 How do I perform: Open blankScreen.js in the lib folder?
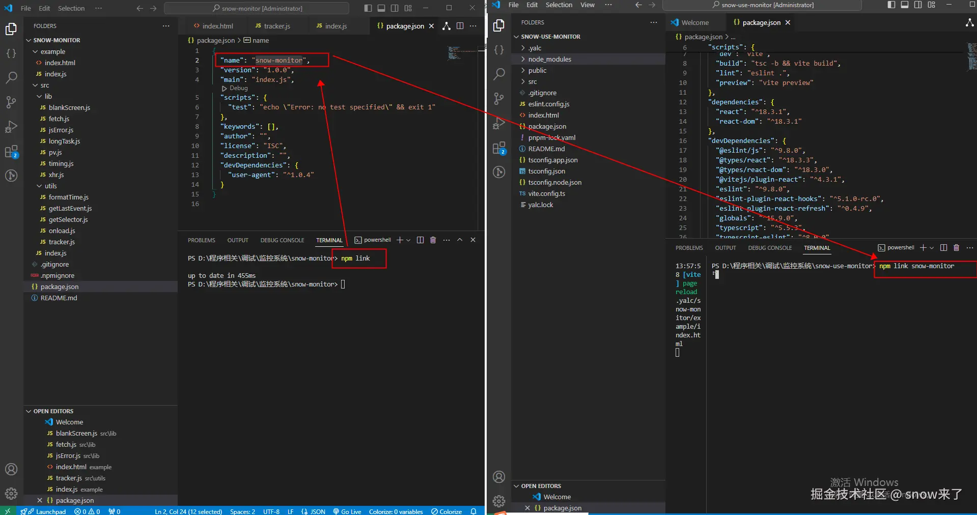pos(69,107)
